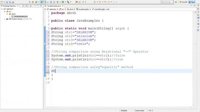Screen dimensions: 200x112
Task: Click the Open Perspective icon
Action: pos(176,2)
